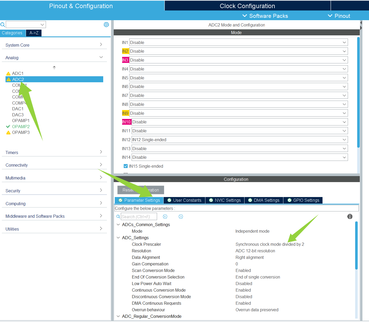Expand the Timers category
The height and width of the screenshot is (322, 369).
pyautogui.click(x=101, y=152)
